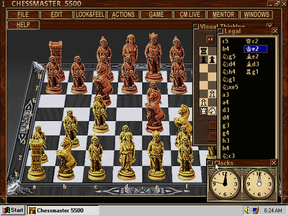288x216 pixels.
Task: Click the rewind button in Visual Thinking
Action: tap(210, 39)
